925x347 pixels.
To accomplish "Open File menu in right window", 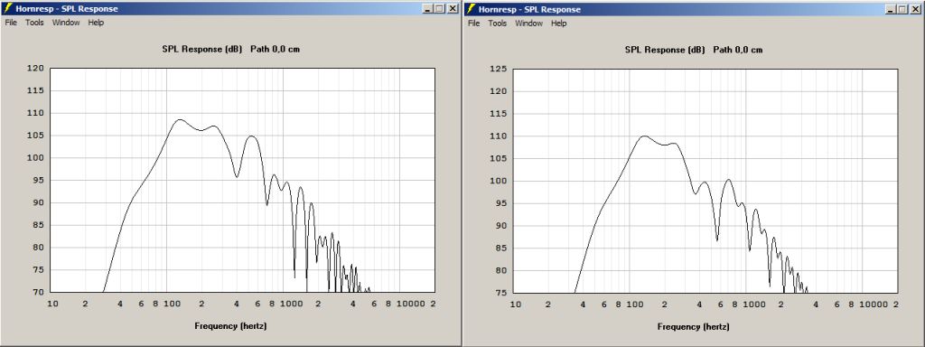I will pyautogui.click(x=474, y=23).
